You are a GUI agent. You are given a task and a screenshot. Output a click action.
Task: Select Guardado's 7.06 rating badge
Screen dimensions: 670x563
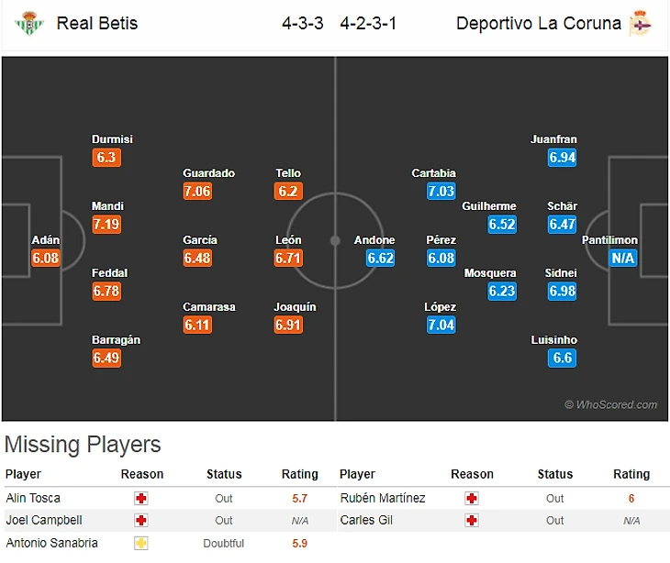pyautogui.click(x=197, y=191)
